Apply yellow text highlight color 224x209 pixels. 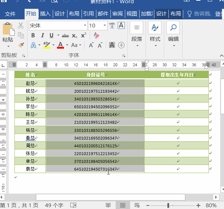(47, 45)
